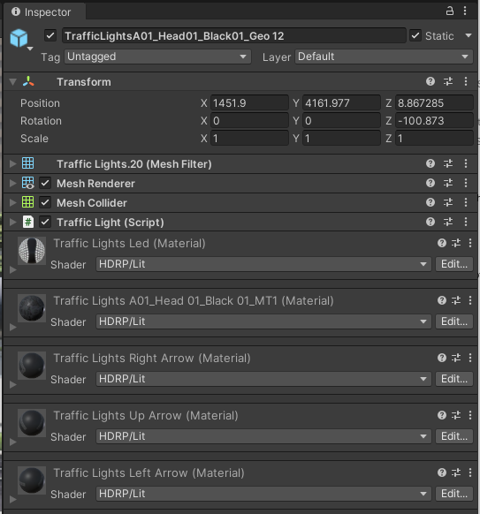Expand the Mesh Renderer component
This screenshot has width=480, height=514.
click(x=12, y=183)
